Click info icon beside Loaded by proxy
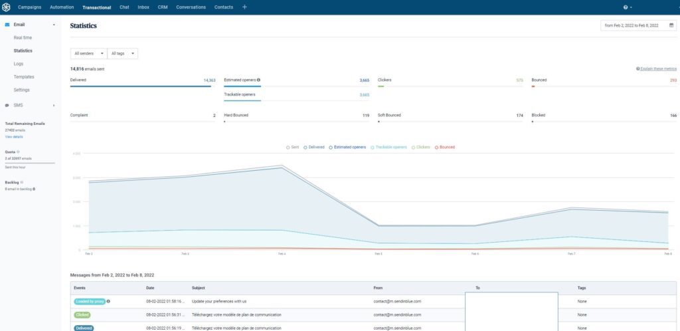Image resolution: width=680 pixels, height=331 pixels. coord(108,301)
